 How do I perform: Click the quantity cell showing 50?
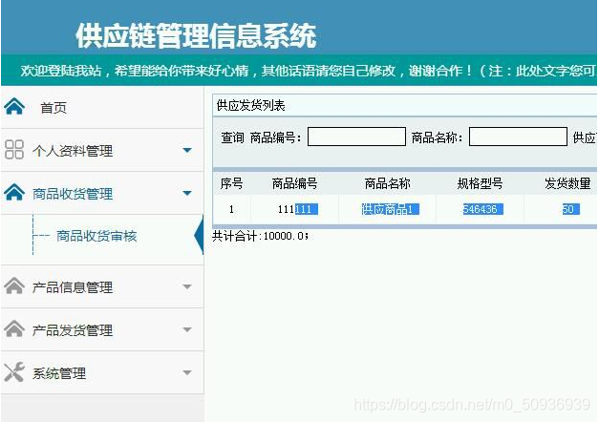pos(570,209)
